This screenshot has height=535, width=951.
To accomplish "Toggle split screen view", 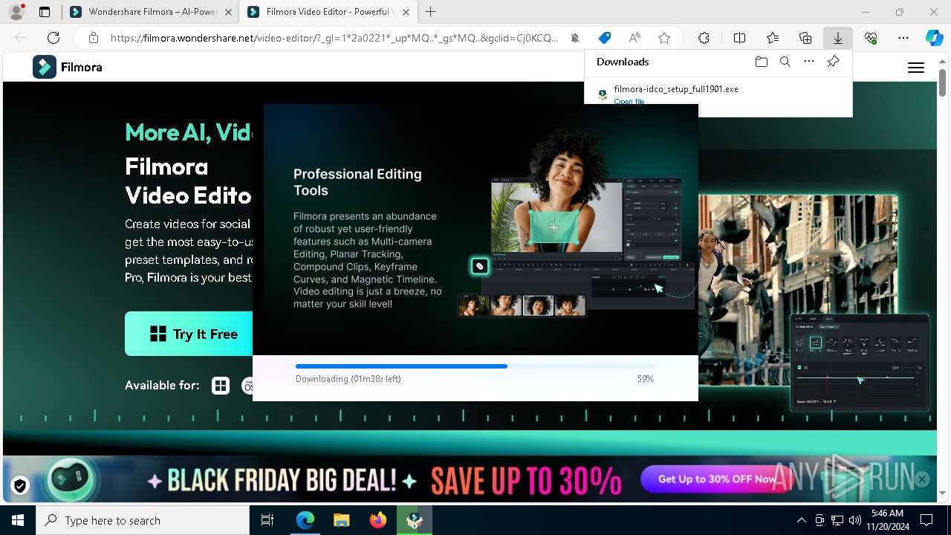I will tap(740, 38).
